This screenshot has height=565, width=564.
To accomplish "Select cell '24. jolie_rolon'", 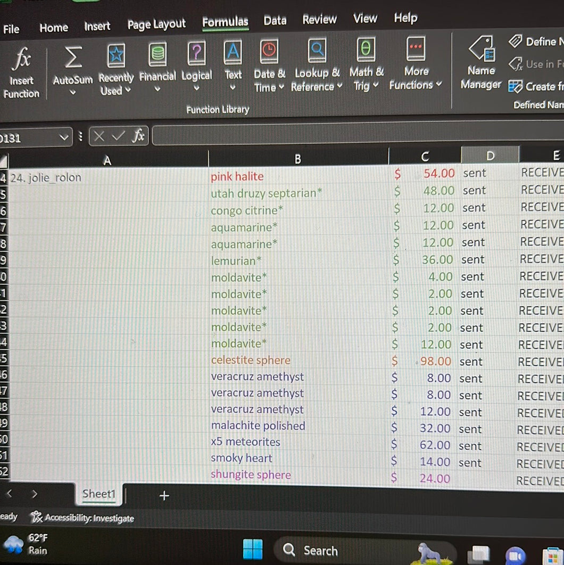I will point(108,177).
